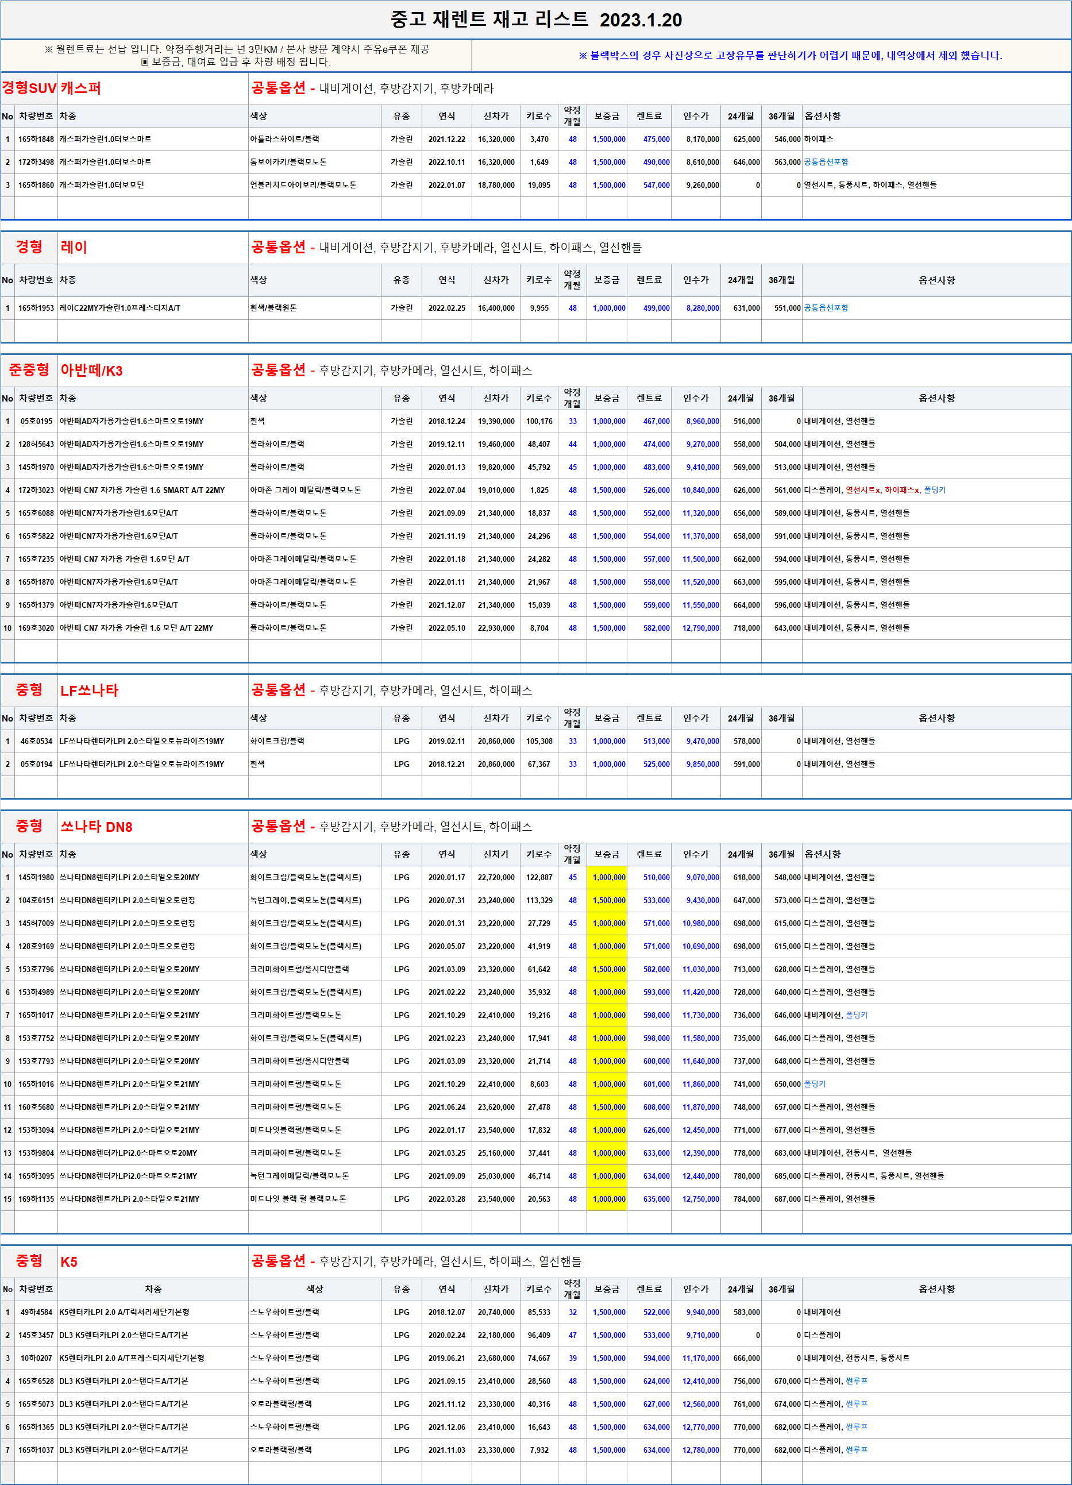The image size is (1072, 1485).
Task: Select '크리미화이트펄/올시디안블랙' color for 153호7796
Action: (x=314, y=970)
